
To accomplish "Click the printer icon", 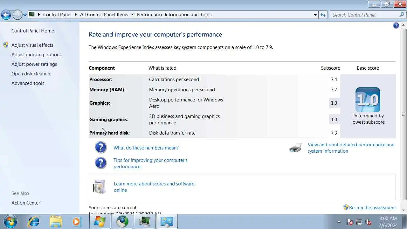I will pos(295,148).
